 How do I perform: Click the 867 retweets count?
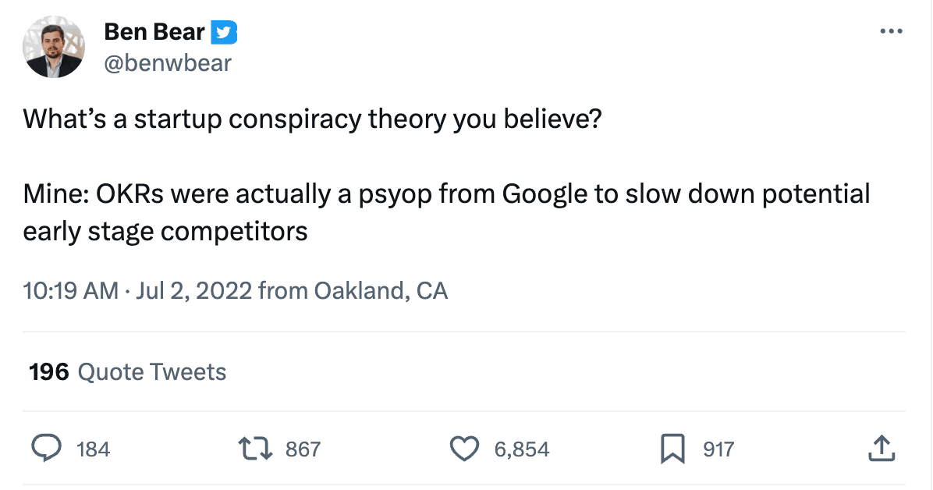pyautogui.click(x=303, y=449)
